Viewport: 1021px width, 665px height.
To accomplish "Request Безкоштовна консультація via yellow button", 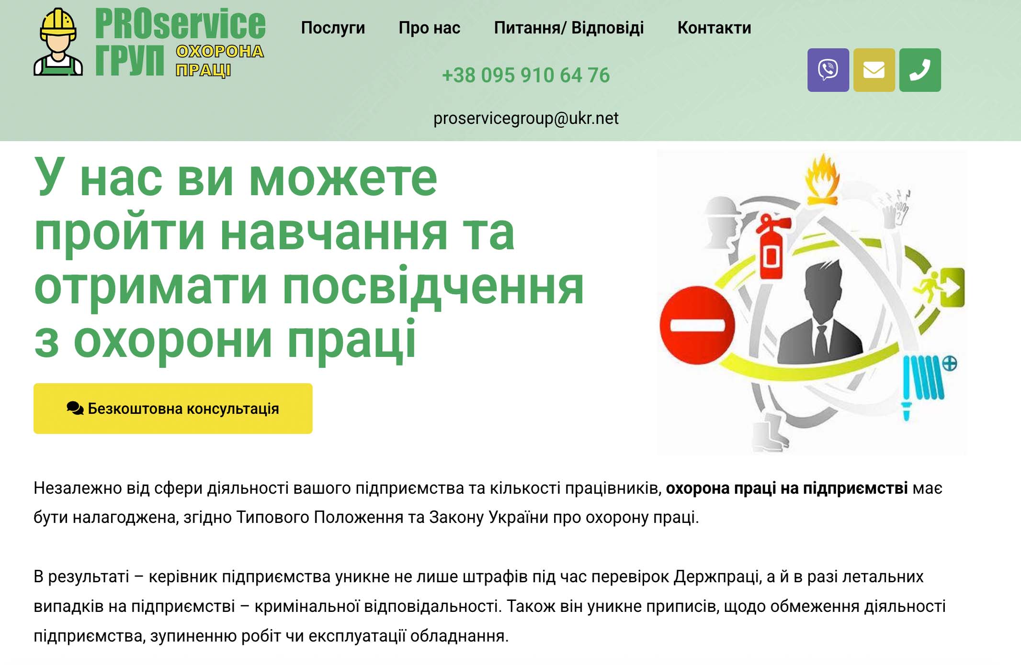I will 173,409.
